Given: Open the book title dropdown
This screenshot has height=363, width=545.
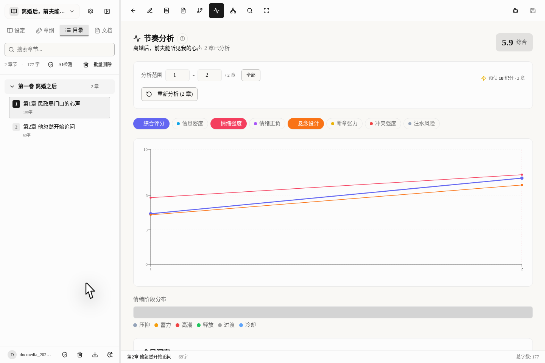Looking at the screenshot, I should [x=42, y=11].
